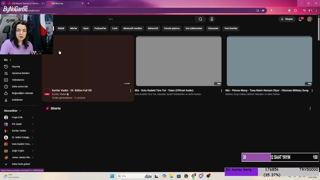This screenshot has height=180, width=320.
Task: Click green S extension icon
Action: pos(289,10)
